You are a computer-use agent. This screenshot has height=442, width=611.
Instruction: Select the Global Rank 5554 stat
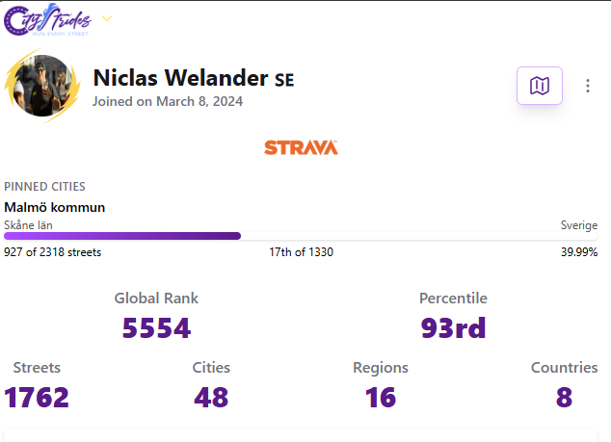tap(156, 316)
